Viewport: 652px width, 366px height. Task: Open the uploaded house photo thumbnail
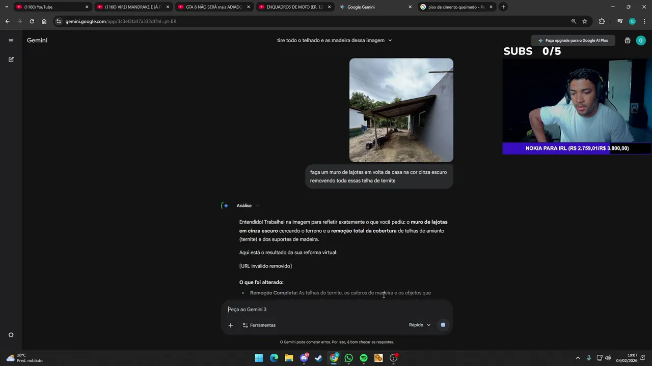click(x=401, y=110)
